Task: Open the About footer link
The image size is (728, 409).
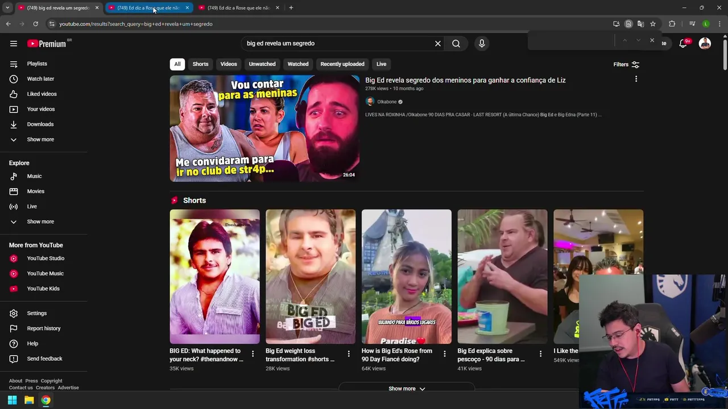Action: 15,381
